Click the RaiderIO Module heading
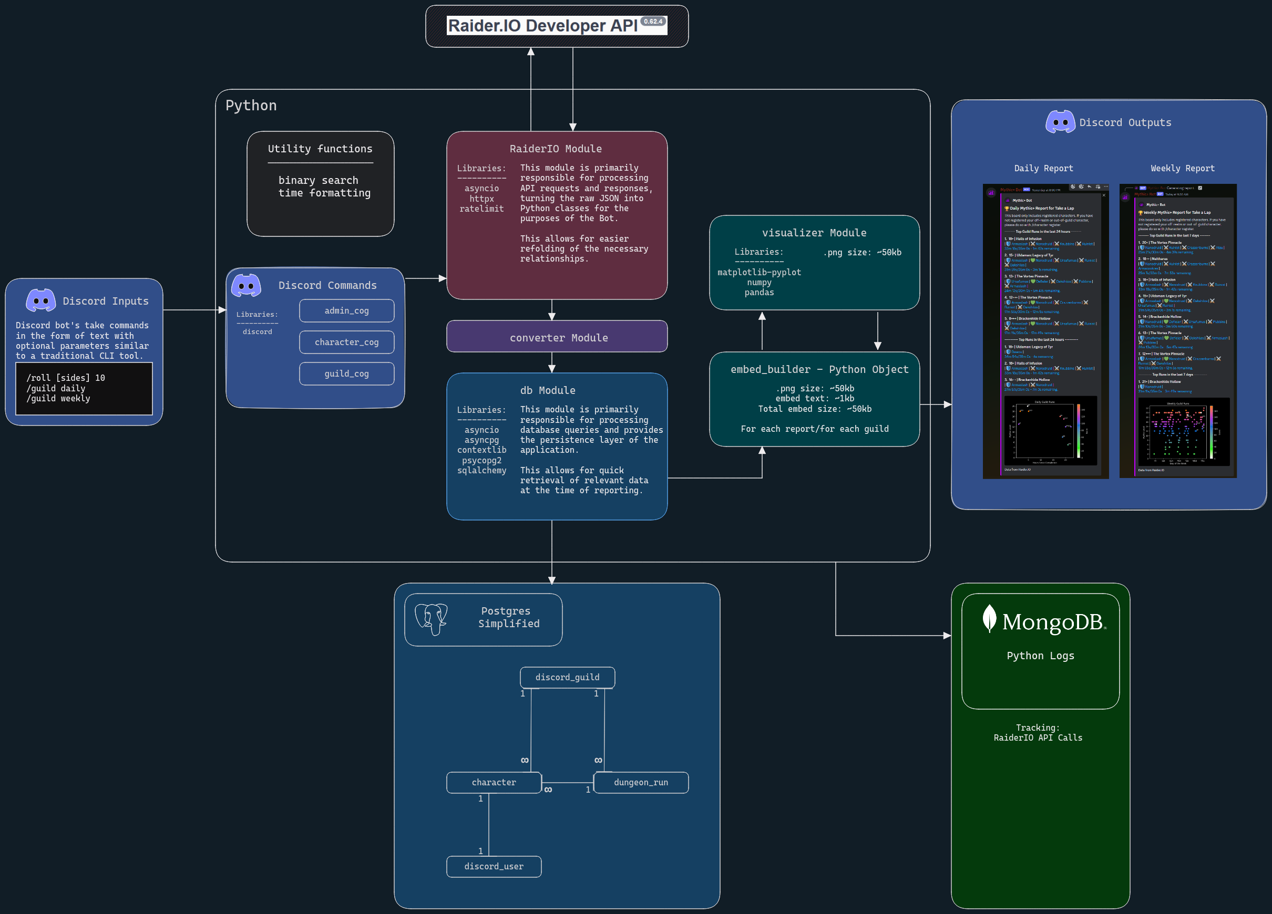 (556, 149)
